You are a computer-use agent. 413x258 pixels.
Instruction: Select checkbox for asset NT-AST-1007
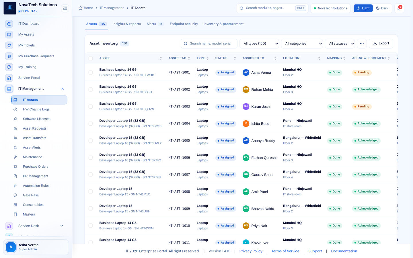(91, 175)
